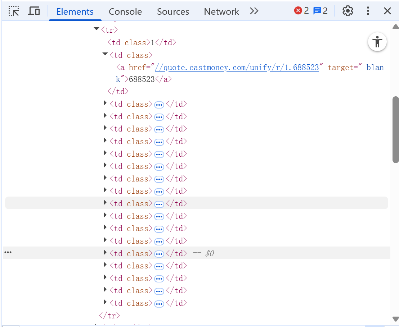Click the scrollbar down arrow
Image resolution: width=399 pixels, height=327 pixels.
coord(395,319)
